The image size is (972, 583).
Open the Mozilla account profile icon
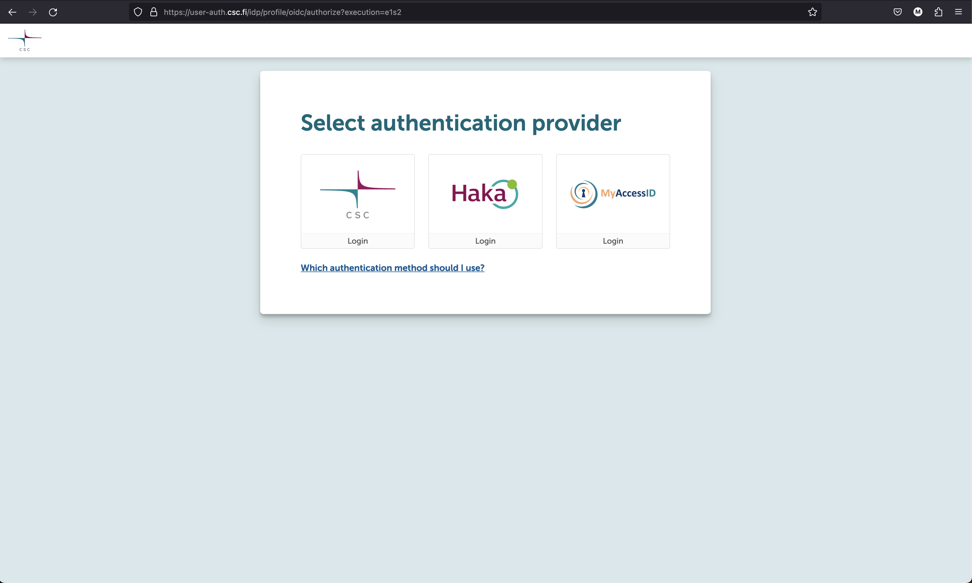click(x=918, y=12)
